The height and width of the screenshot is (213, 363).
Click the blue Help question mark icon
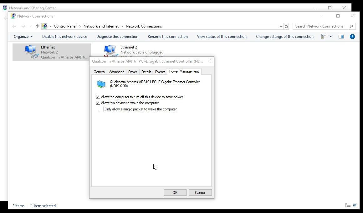[352, 37]
